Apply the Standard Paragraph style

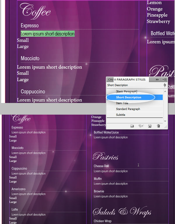pyautogui.click(x=128, y=109)
